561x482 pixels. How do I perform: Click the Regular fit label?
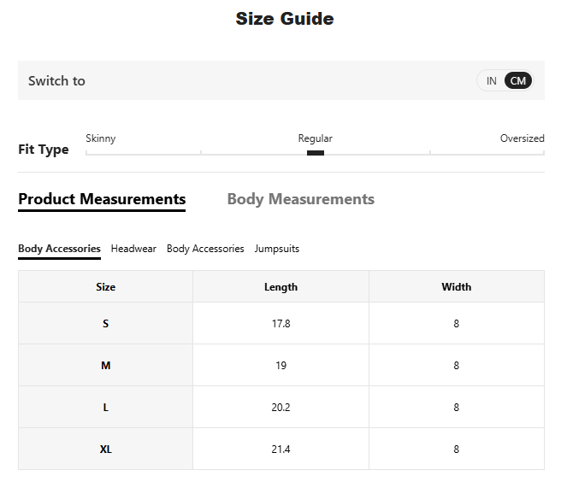point(315,138)
